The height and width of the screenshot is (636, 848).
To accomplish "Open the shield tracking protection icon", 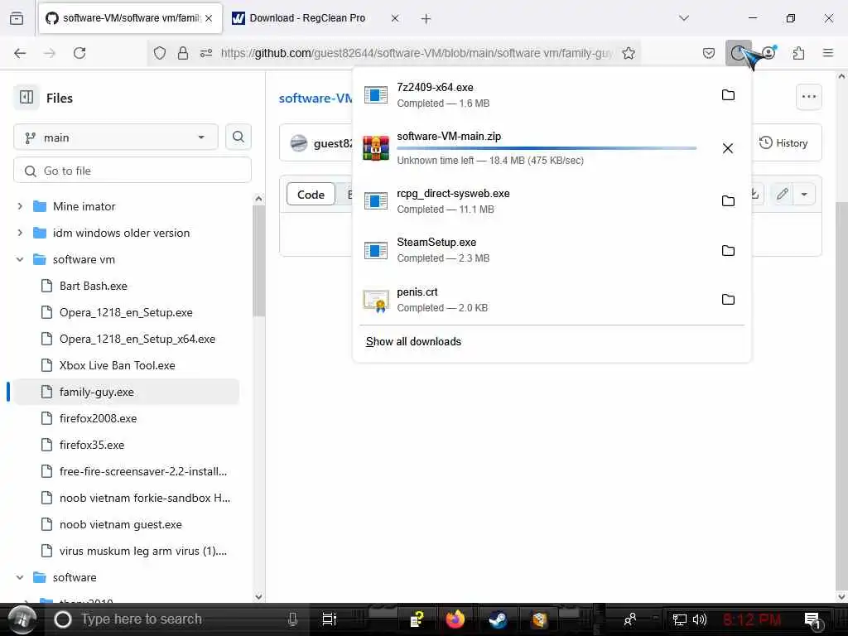I will coord(160,53).
